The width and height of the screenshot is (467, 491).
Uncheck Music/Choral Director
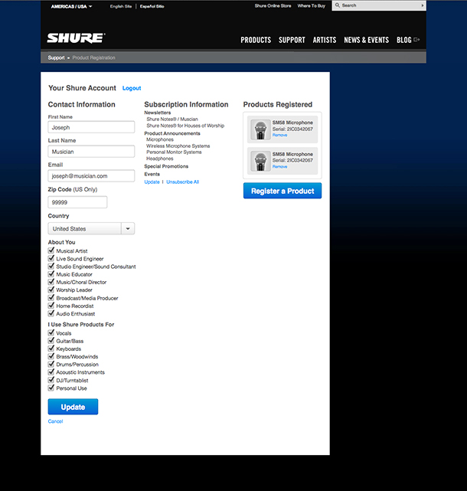(51, 282)
